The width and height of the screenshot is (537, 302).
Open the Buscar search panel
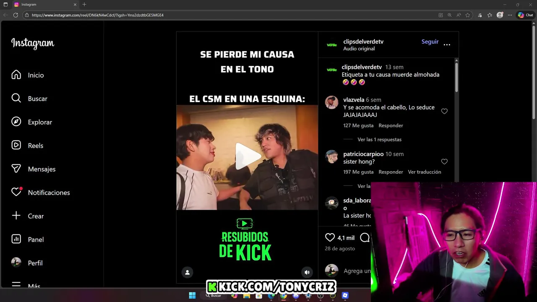29,99
